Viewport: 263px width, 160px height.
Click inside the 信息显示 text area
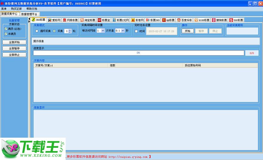pos(146,130)
